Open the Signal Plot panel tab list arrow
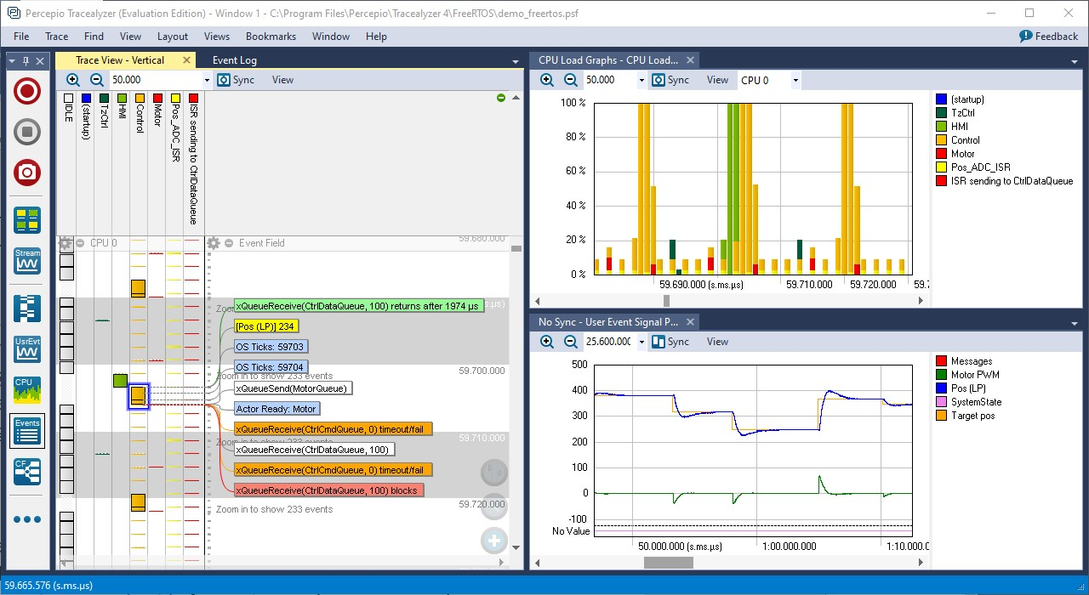 pyautogui.click(x=1074, y=323)
